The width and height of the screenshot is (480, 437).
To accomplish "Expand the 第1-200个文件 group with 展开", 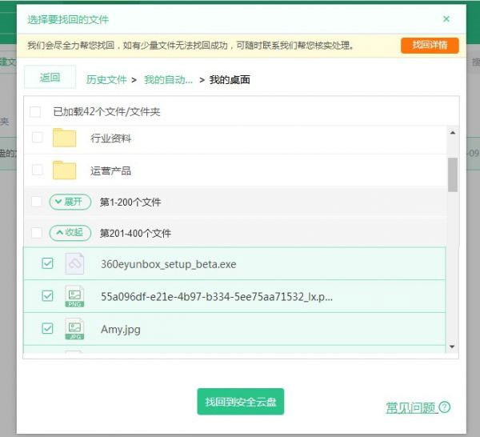I will tap(70, 202).
